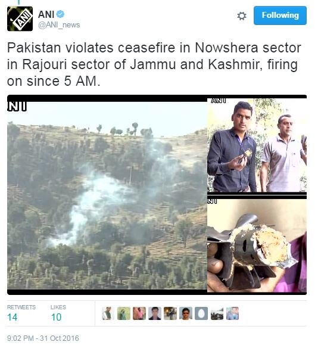Toggle the Following button
321x345 pixels.
280,15
